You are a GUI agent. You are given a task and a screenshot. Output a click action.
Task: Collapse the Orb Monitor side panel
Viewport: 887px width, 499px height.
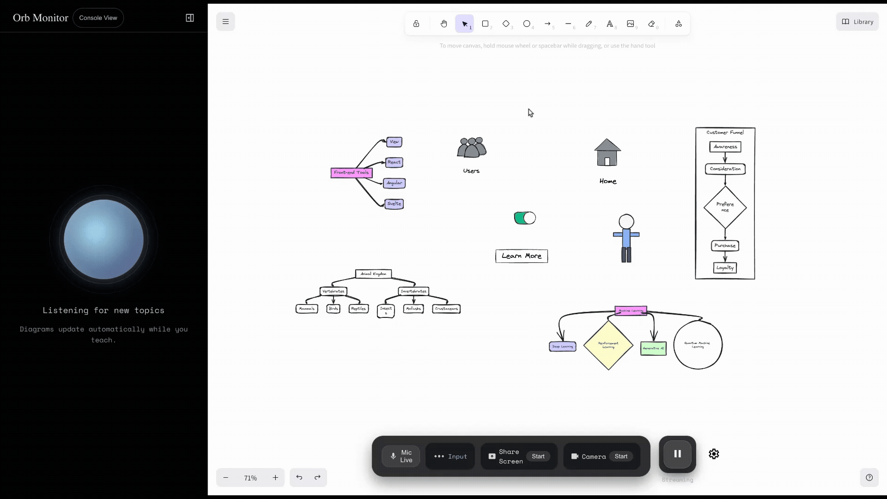click(190, 18)
